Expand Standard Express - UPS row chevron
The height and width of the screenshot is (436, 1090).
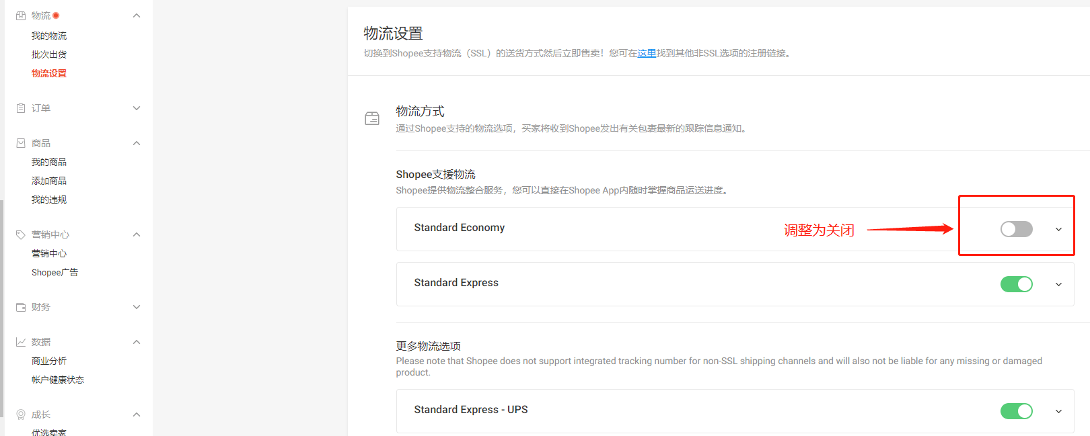click(1058, 411)
